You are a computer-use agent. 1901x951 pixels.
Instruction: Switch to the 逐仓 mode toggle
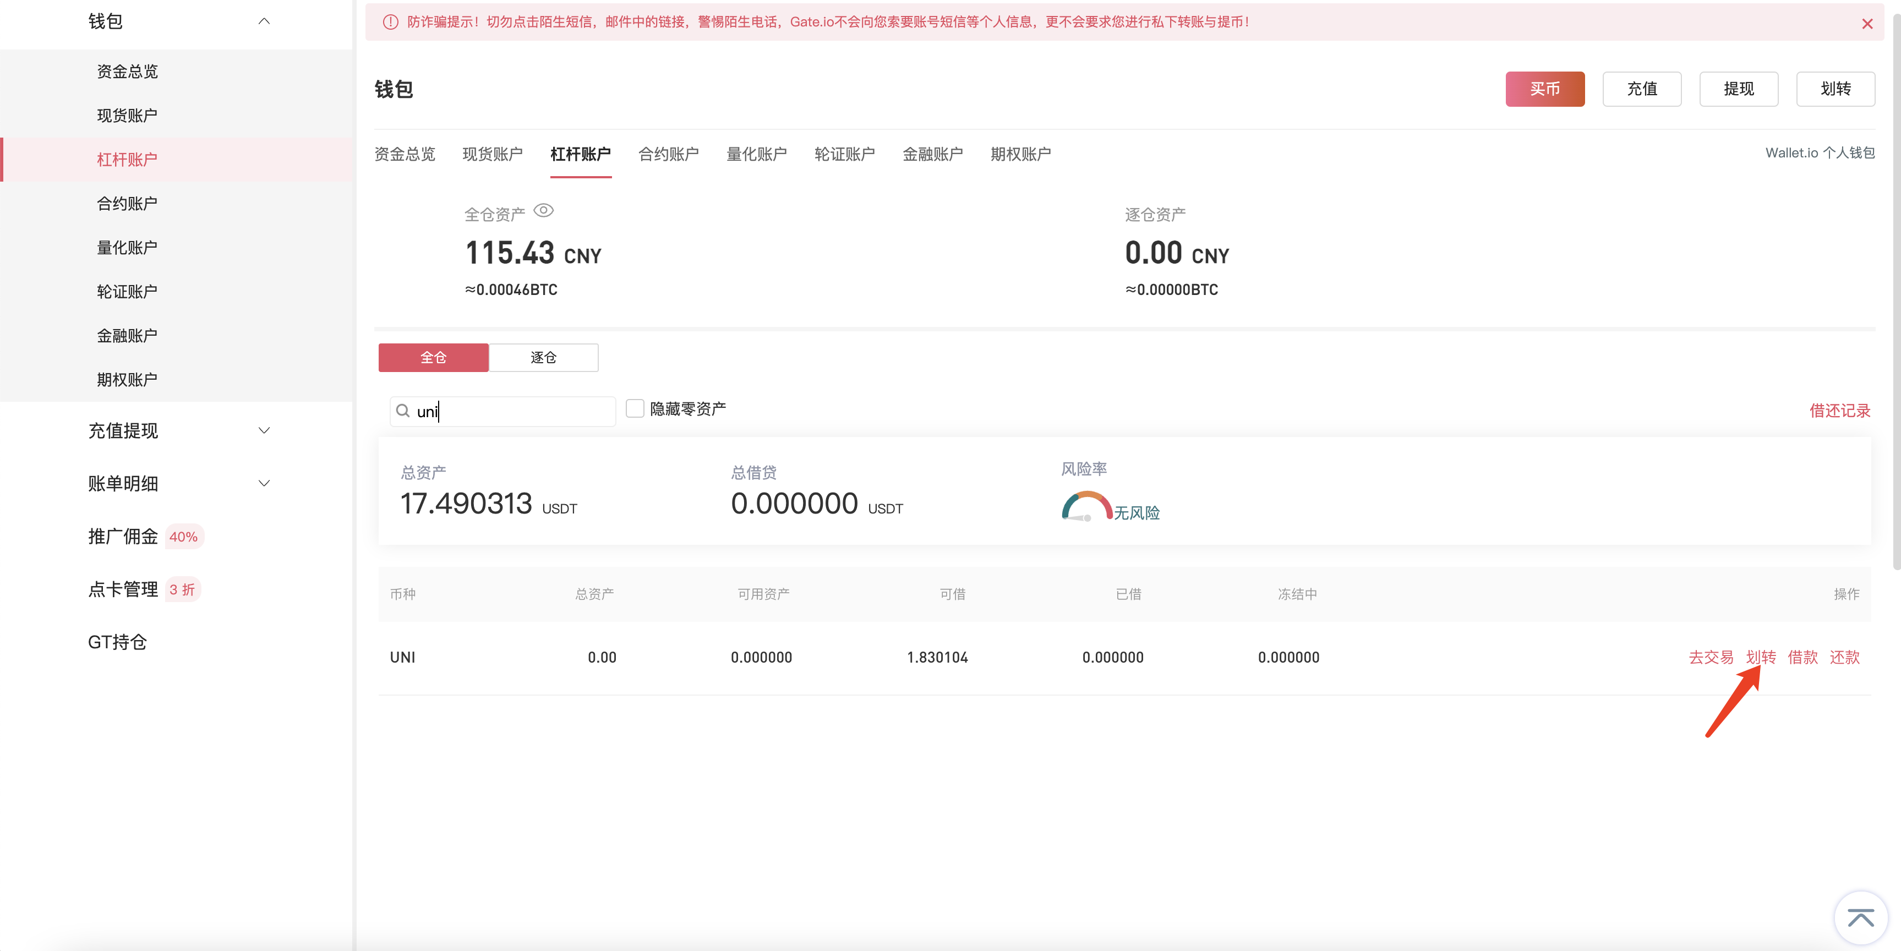[x=543, y=358]
